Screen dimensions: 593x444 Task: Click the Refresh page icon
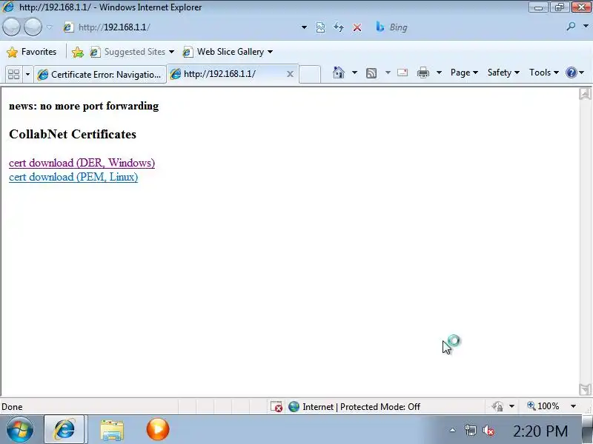pos(339,27)
